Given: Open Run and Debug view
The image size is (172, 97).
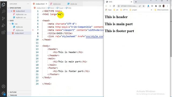Looking at the screenshot, I should coord(3,25).
